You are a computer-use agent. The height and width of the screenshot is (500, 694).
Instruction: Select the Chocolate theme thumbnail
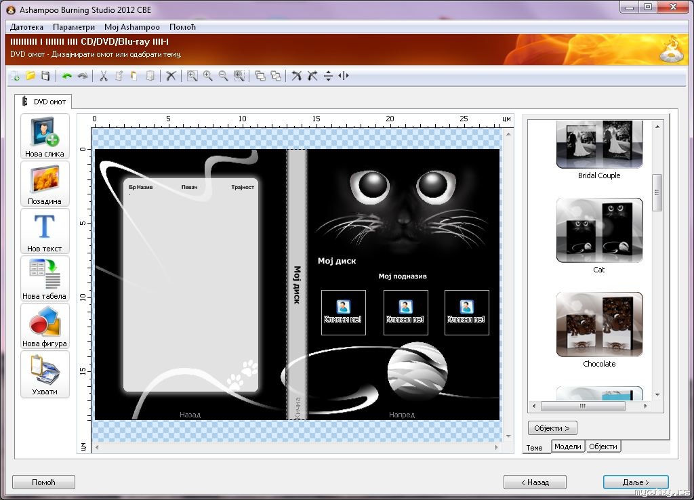(599, 325)
